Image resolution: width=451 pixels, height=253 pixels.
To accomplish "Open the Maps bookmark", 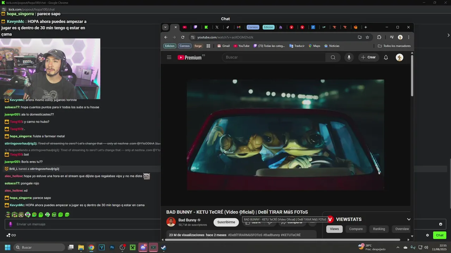I will tap(314, 46).
